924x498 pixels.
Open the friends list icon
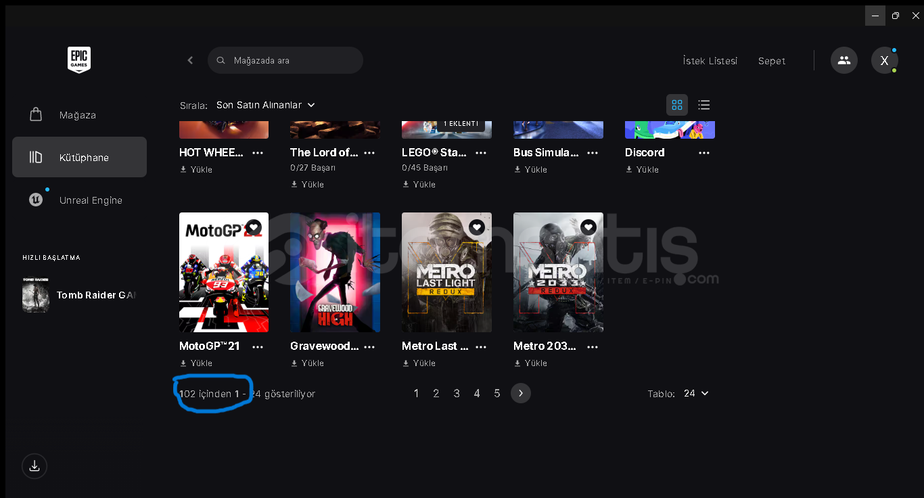[844, 60]
